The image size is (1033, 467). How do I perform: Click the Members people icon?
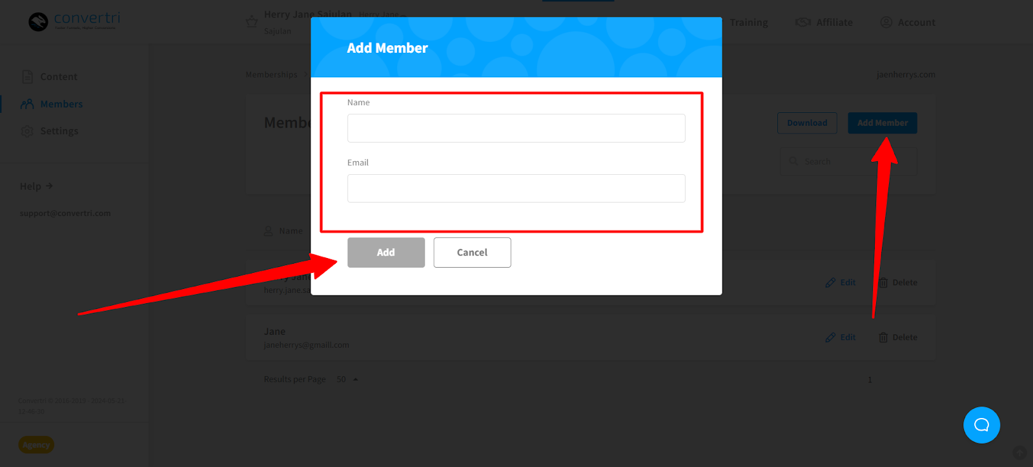[x=27, y=104]
